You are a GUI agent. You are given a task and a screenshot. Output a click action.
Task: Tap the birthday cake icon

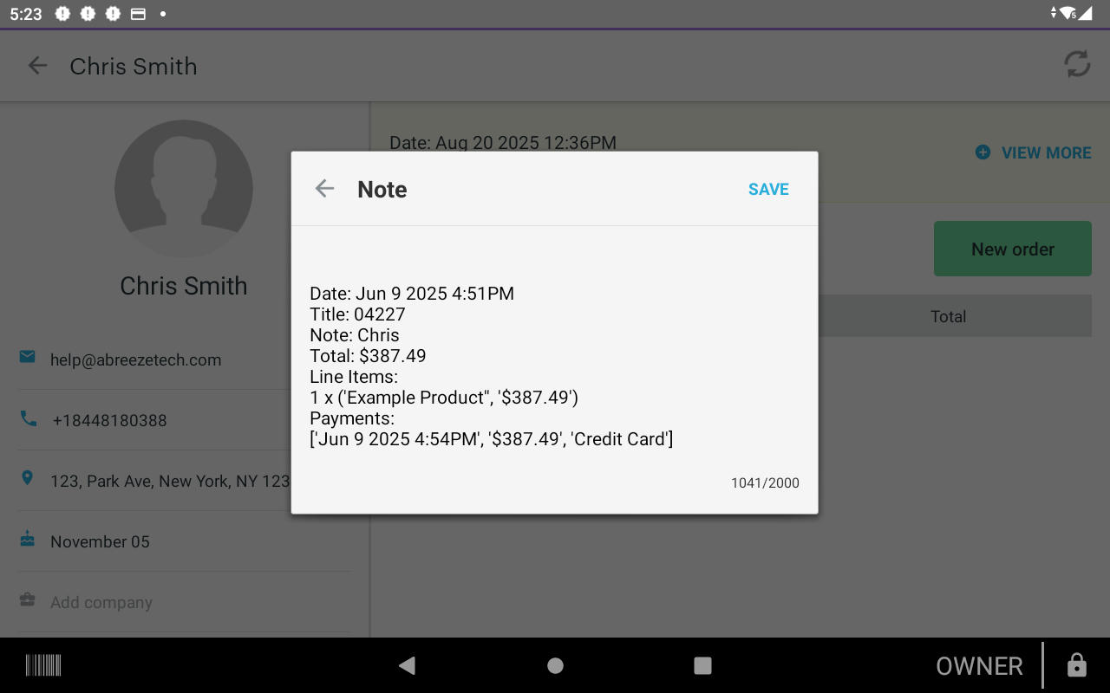coord(28,539)
